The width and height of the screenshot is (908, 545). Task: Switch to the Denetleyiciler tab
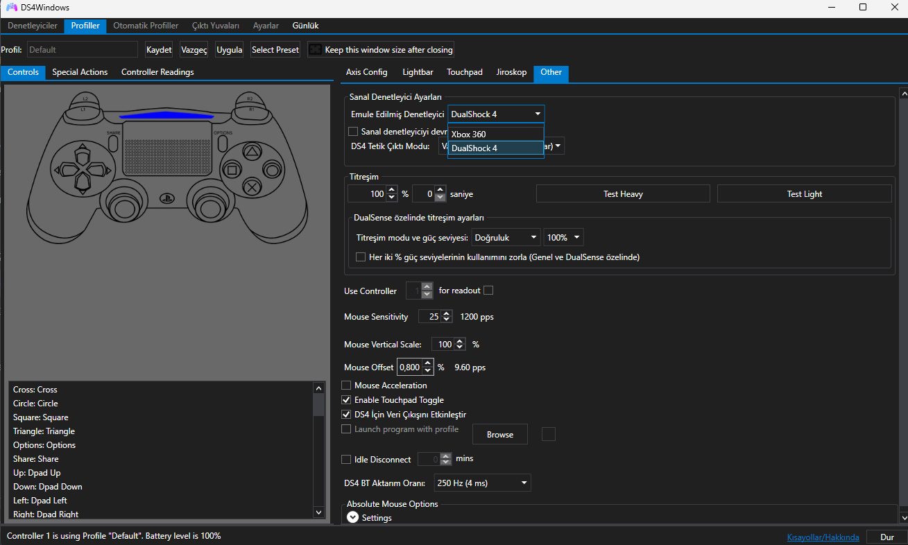point(33,26)
